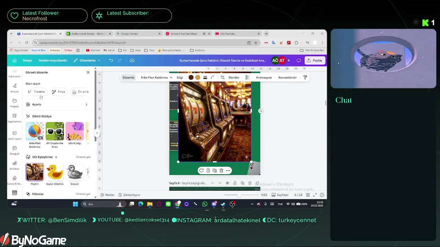This screenshot has height=247, width=440.
Task: Add collaborator with the plus icon
Action: 288,60
